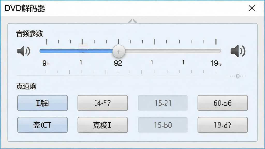Select the 15-21 option
Viewport: 265px width, 149px height.
163,103
